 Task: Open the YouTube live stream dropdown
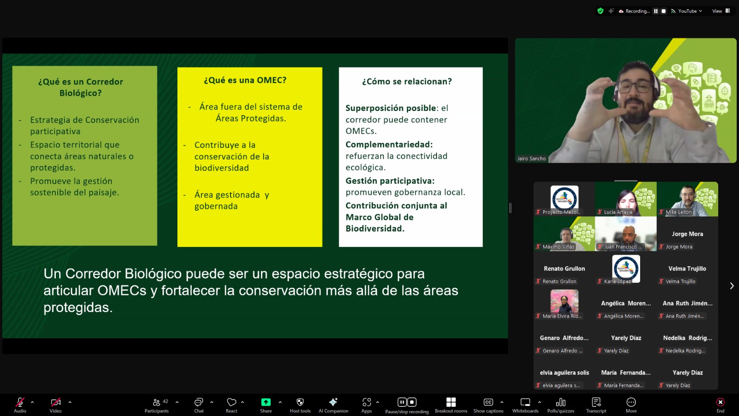tap(691, 11)
